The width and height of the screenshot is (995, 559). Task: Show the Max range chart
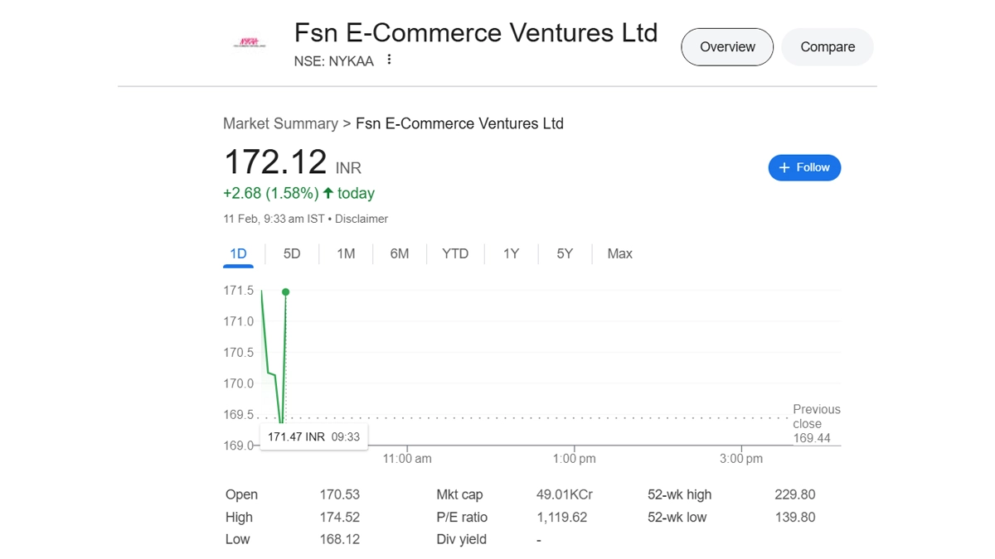(x=619, y=254)
